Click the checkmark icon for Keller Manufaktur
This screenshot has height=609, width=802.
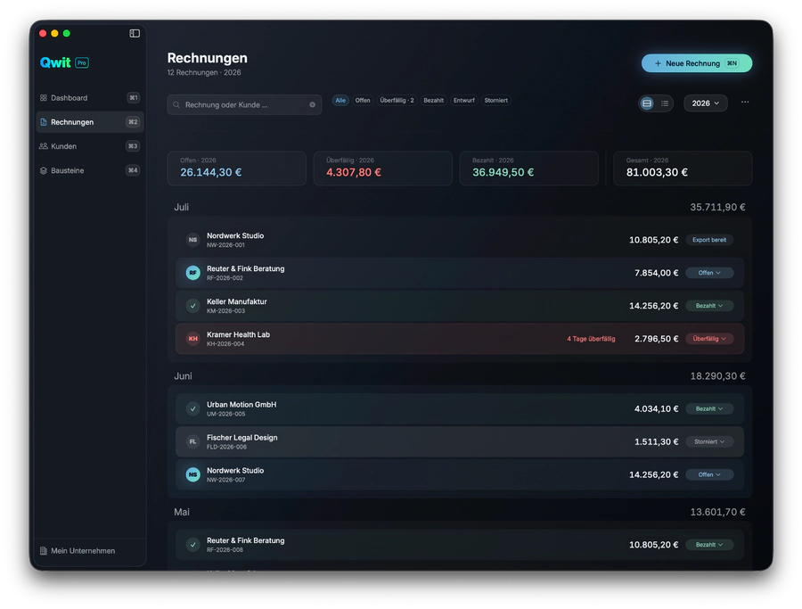point(192,306)
